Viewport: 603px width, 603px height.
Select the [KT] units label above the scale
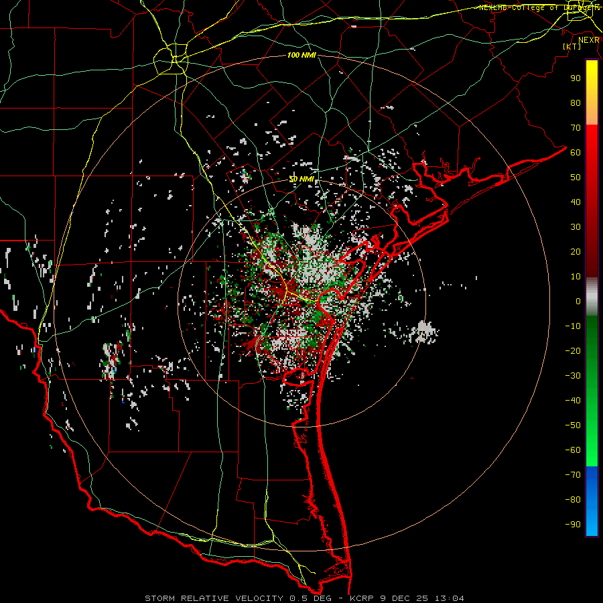[x=572, y=46]
